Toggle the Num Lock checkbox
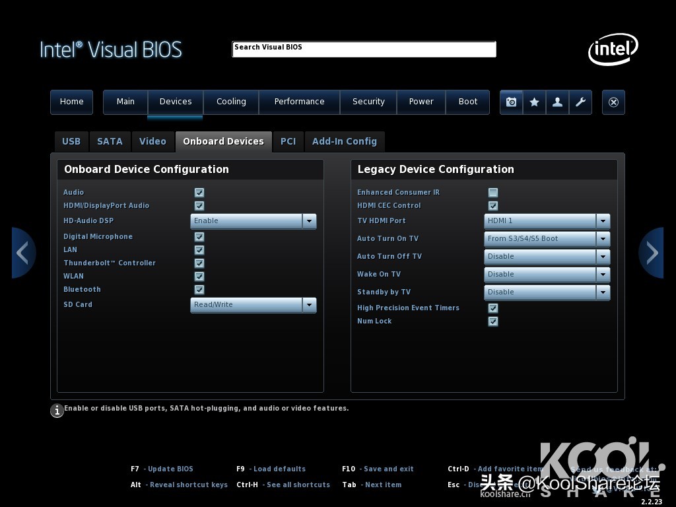The width and height of the screenshot is (676, 507). [x=493, y=321]
